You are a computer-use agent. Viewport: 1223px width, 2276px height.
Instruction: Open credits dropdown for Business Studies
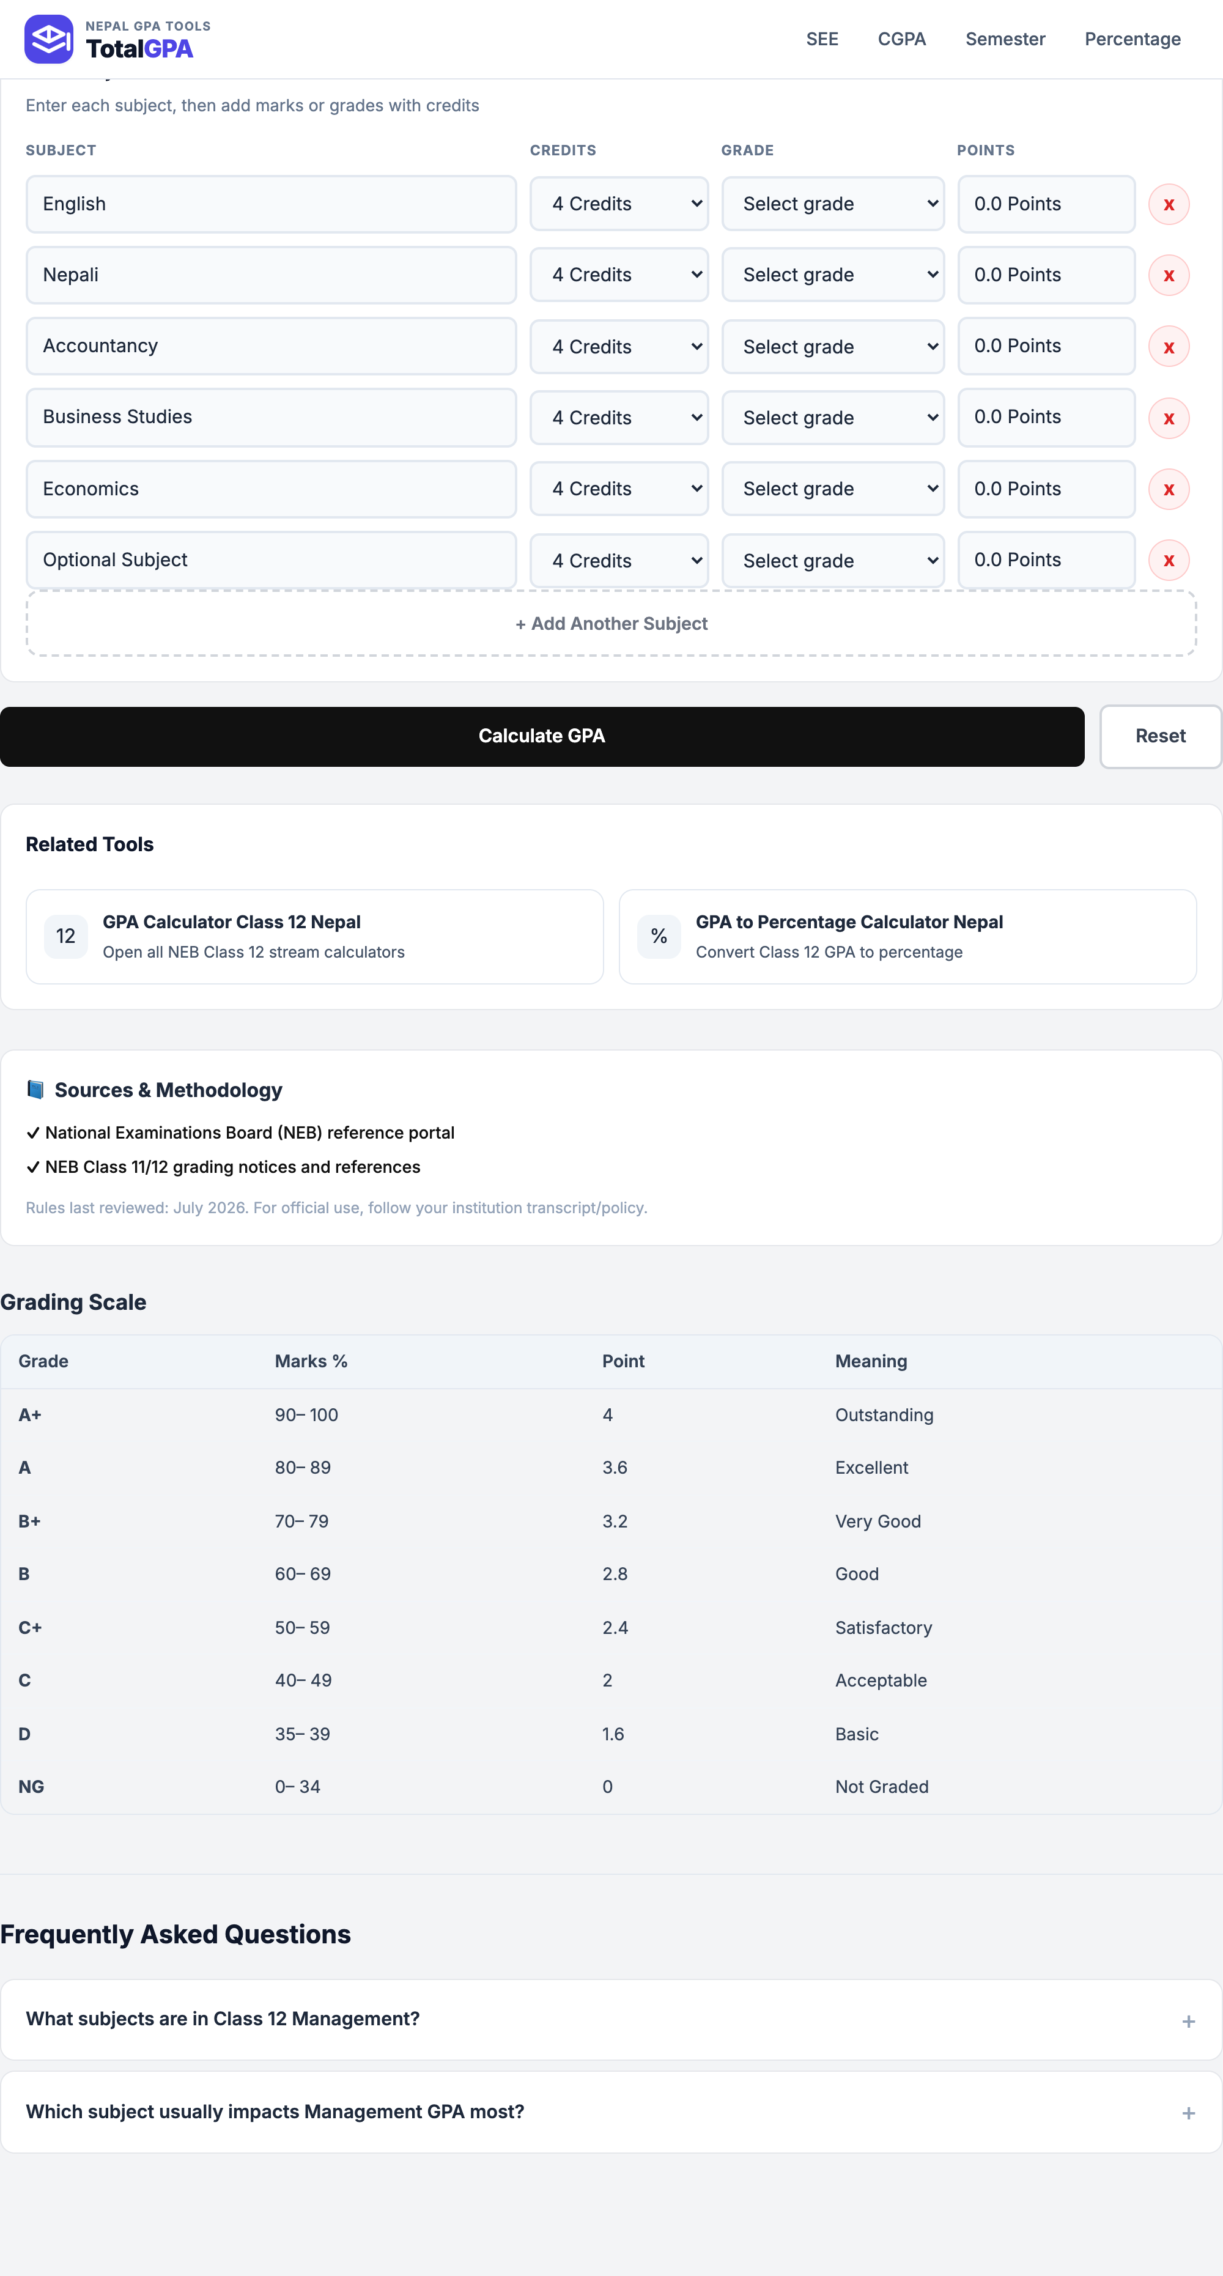[619, 417]
